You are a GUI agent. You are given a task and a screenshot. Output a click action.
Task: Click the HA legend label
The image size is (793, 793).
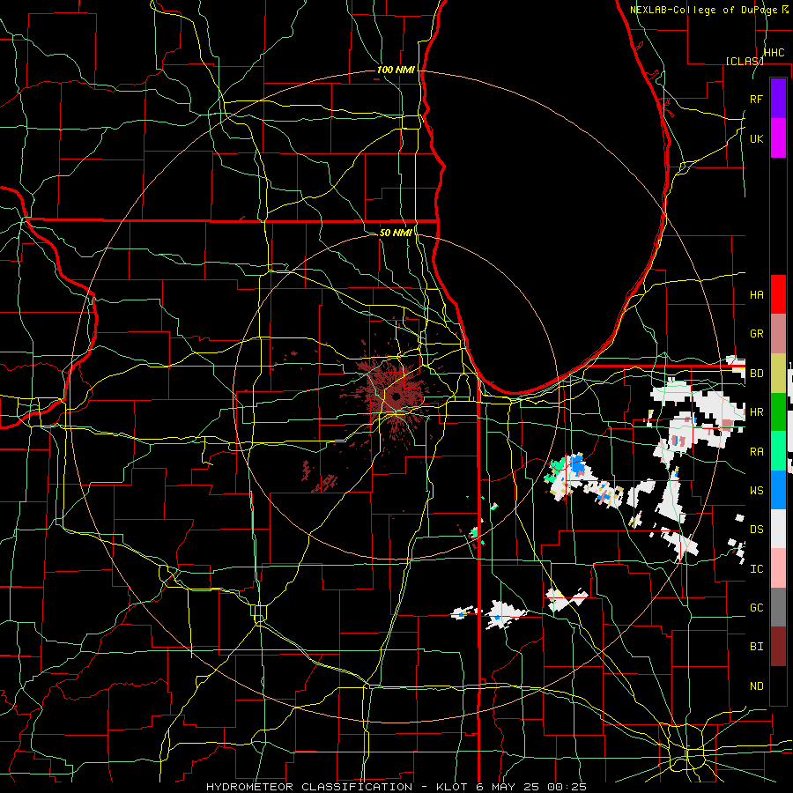point(756,294)
